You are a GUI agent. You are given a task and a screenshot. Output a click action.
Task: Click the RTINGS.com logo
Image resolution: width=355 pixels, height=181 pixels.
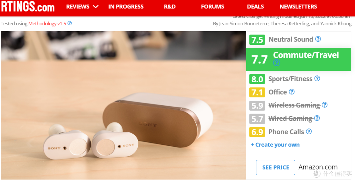point(28,6)
